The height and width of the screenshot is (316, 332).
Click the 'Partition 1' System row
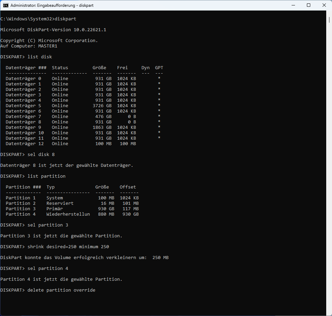72,198
